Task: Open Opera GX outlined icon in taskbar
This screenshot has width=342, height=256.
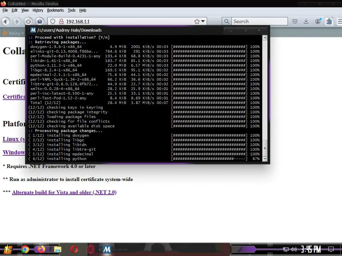Action: (91, 249)
